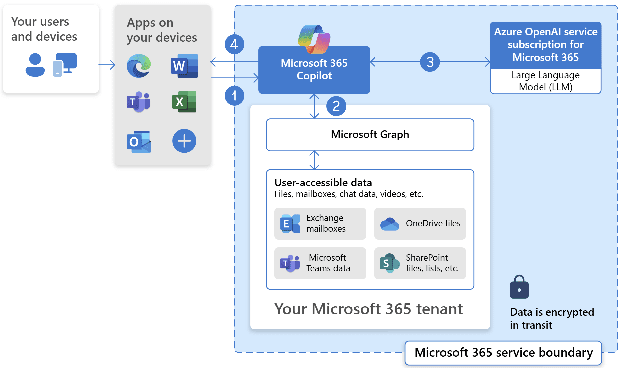621x368 pixels.
Task: Open the Word app icon
Action: 184,66
